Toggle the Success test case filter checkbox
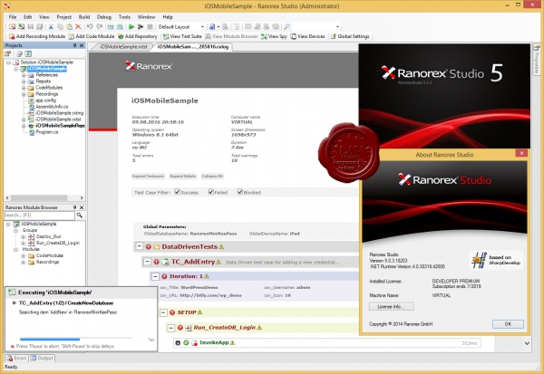544x374 pixels. tap(178, 192)
